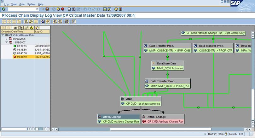Click the navigation window icon after zoom out
This screenshot has height=138, width=255.
pos(67,22)
